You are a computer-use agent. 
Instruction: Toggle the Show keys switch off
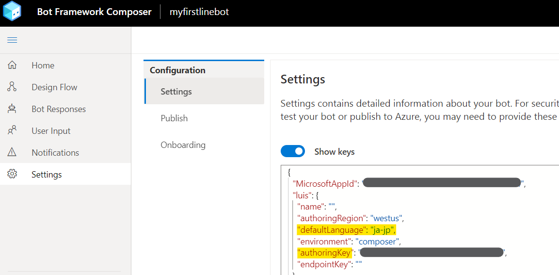[293, 152]
